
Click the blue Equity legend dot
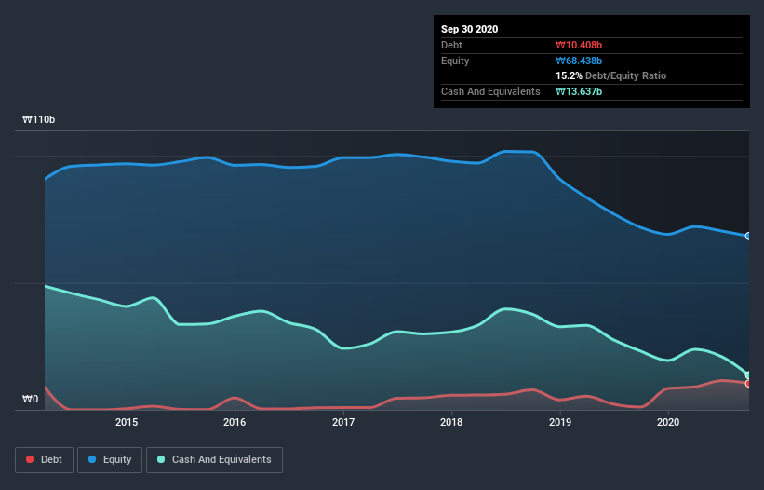pyautogui.click(x=92, y=459)
